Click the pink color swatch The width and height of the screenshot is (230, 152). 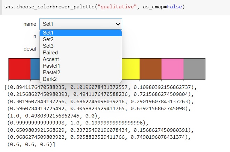click(172, 69)
